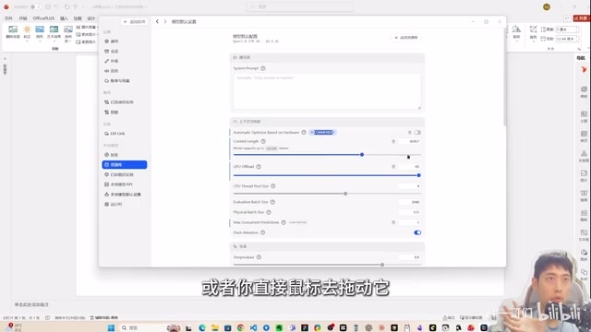
Task: Click the GPU Offload number field
Action: pos(409,167)
